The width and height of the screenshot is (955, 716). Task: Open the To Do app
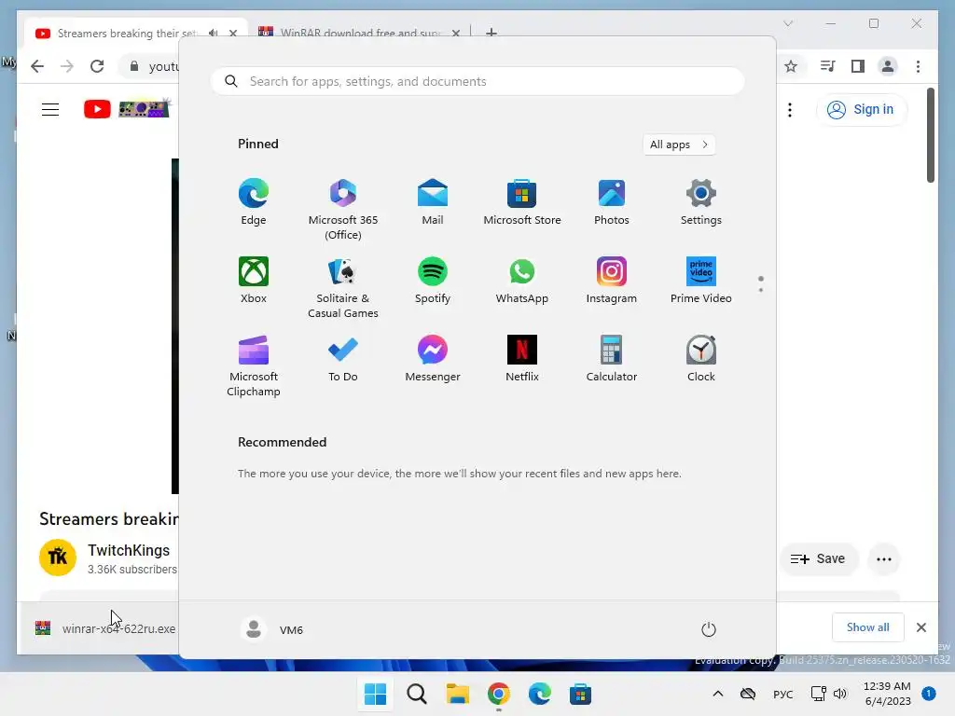[343, 359]
